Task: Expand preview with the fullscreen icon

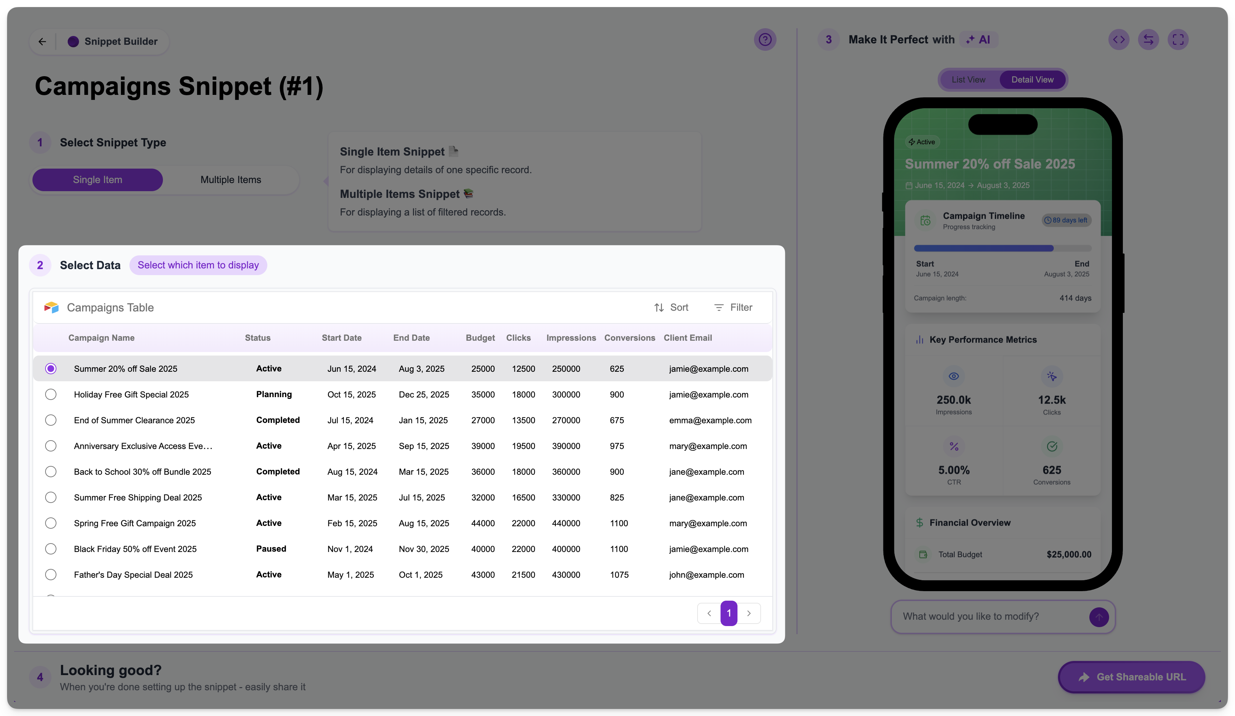Action: click(1178, 40)
